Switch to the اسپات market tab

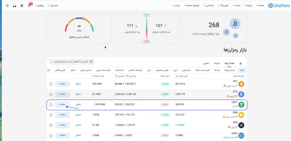coord(217,63)
